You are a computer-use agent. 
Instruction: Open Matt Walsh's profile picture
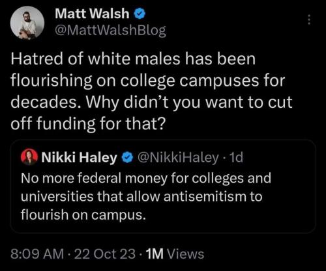point(27,23)
